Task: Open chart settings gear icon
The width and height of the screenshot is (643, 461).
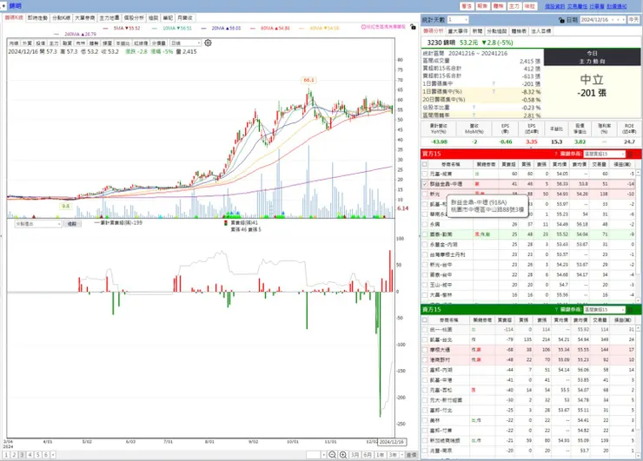Action: (x=208, y=43)
